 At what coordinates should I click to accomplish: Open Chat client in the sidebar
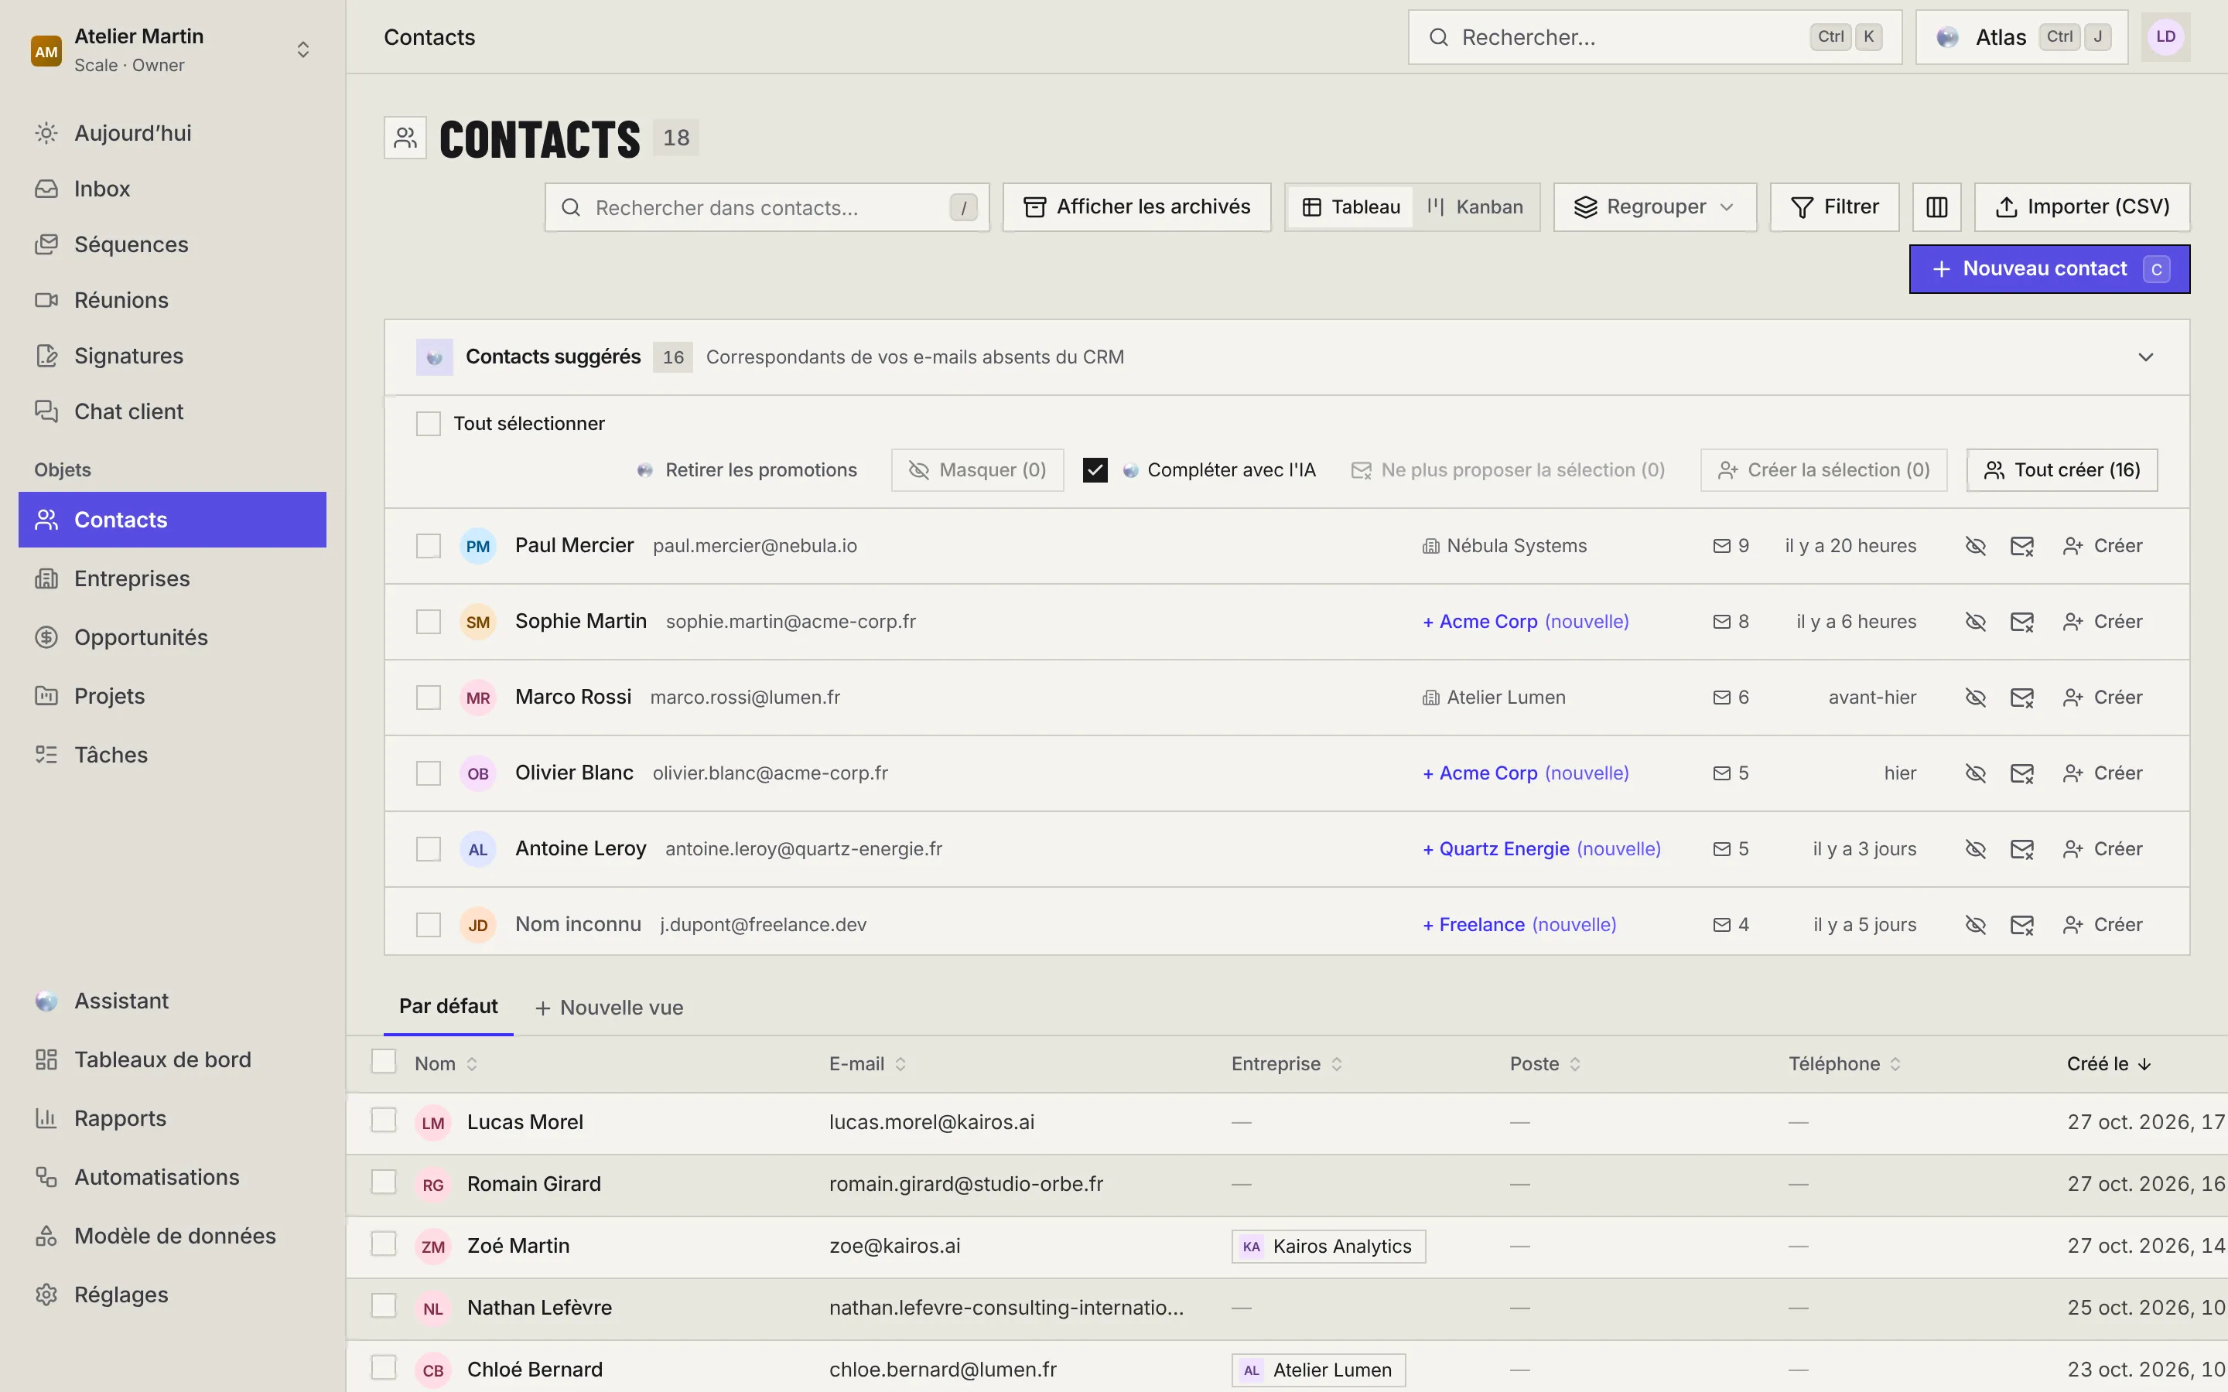pos(173,411)
